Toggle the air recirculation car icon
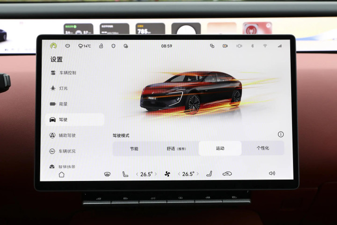This screenshot has height=225, width=337. tap(227, 173)
